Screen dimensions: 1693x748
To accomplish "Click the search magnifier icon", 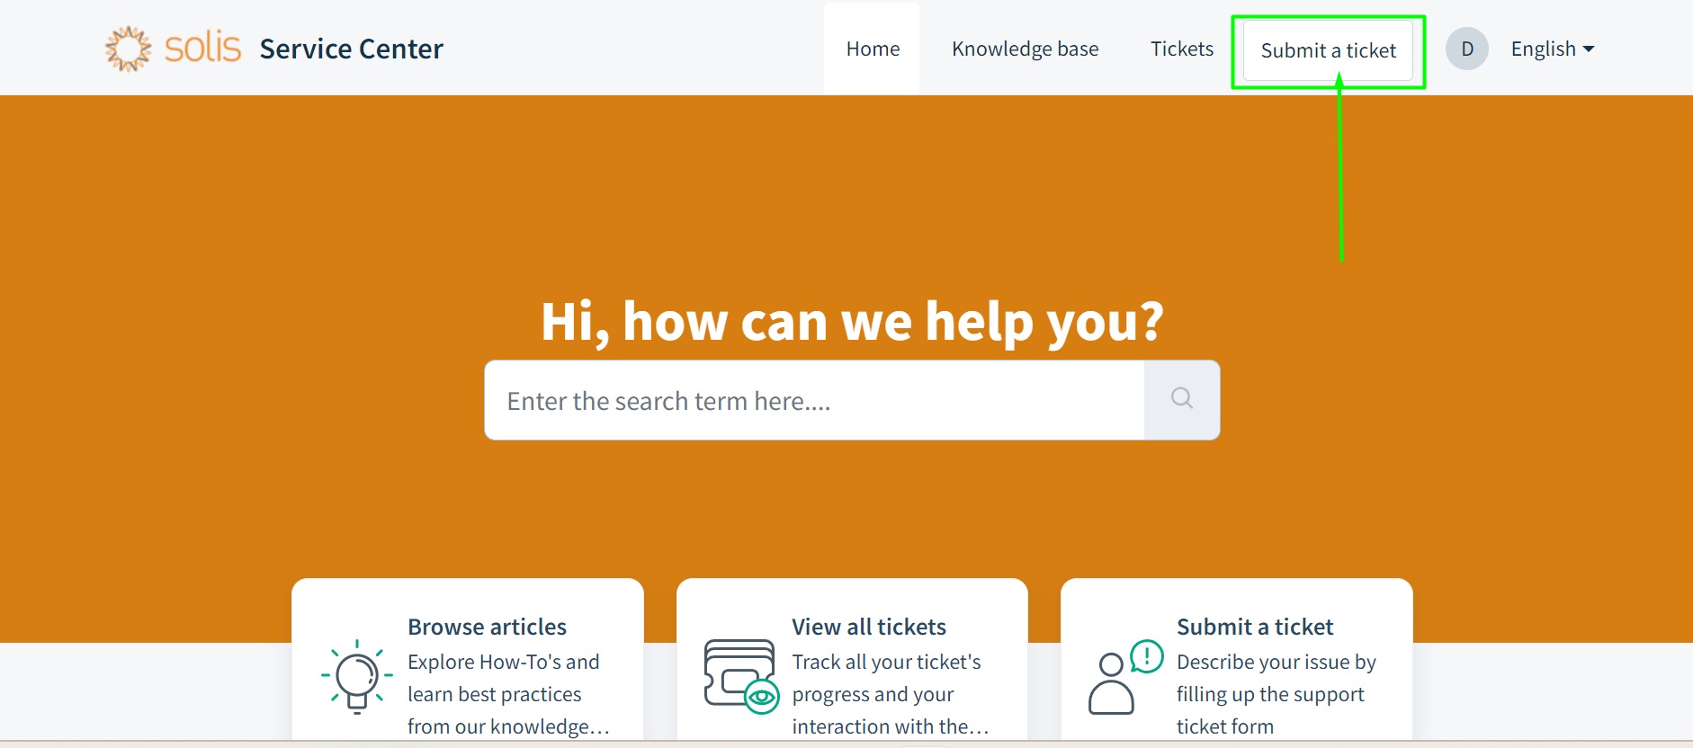I will pyautogui.click(x=1182, y=398).
